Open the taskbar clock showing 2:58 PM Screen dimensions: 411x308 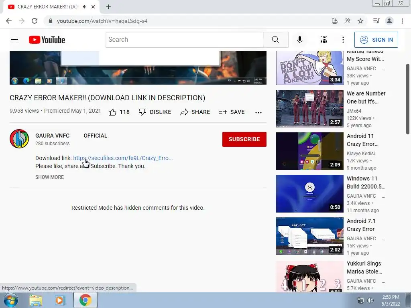[x=391, y=300]
